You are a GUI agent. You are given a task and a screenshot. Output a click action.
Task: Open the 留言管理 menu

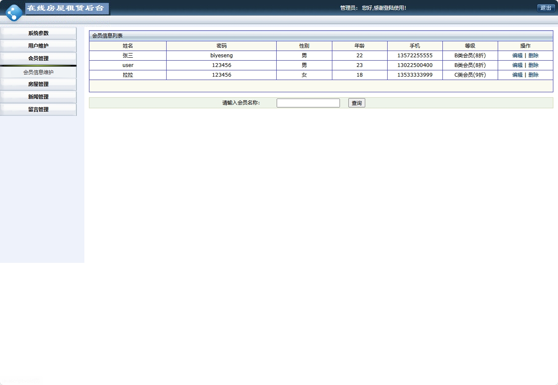coord(38,110)
